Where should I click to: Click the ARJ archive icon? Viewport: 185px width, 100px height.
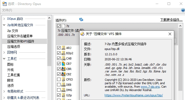pyautogui.click(x=63, y=48)
